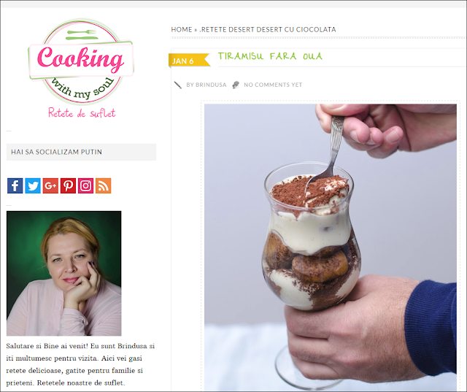Click the HAI SA SOCIALIZAM PUTIN heading
467x392 pixels.
[x=81, y=152]
